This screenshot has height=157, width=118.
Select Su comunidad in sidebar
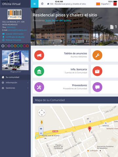(15, 77)
